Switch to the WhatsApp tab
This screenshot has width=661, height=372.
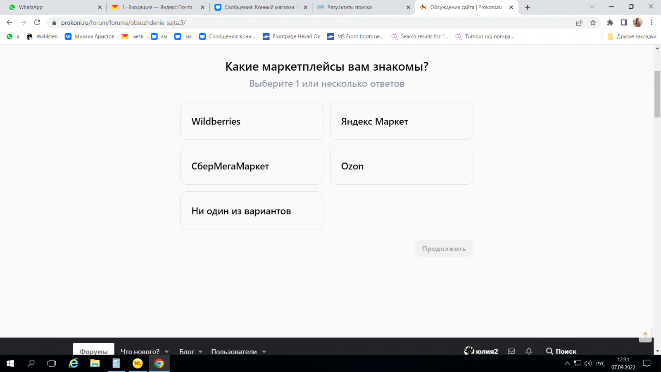[x=54, y=7]
